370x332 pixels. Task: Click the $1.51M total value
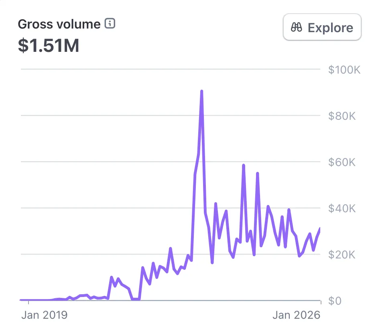pos(49,45)
